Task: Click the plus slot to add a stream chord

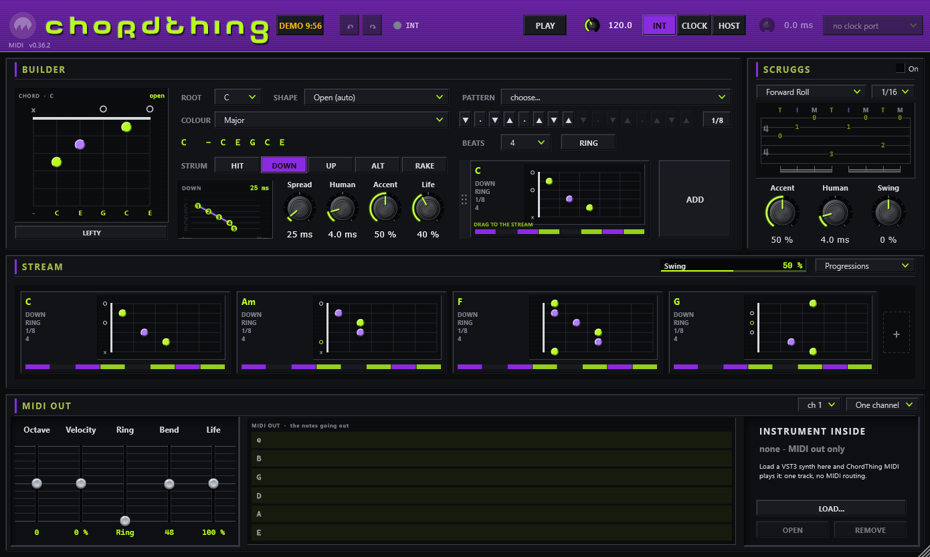Action: pos(897,332)
